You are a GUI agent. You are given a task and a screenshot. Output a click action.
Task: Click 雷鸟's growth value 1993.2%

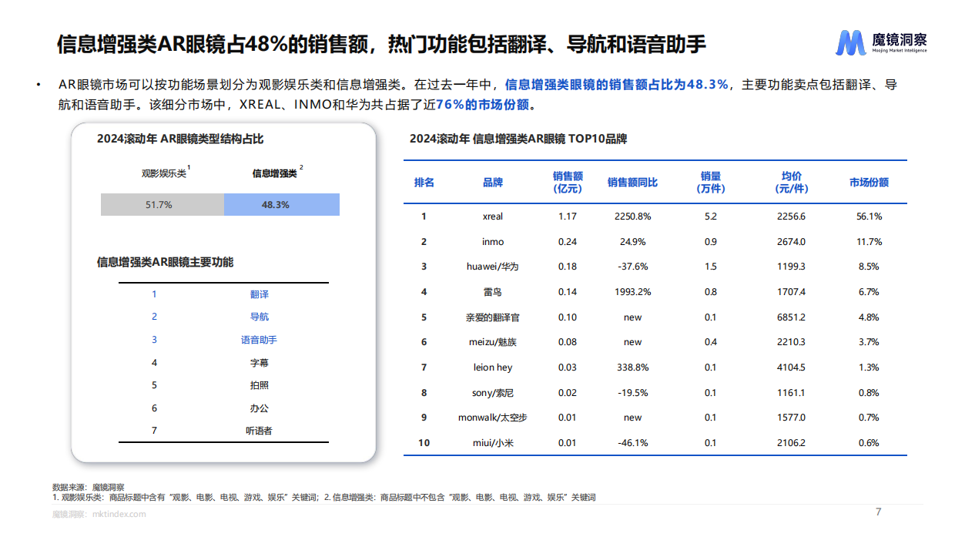(x=632, y=292)
